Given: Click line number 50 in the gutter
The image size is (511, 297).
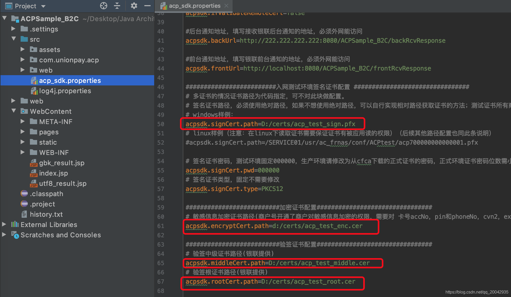Looking at the screenshot, I should (x=161, y=124).
